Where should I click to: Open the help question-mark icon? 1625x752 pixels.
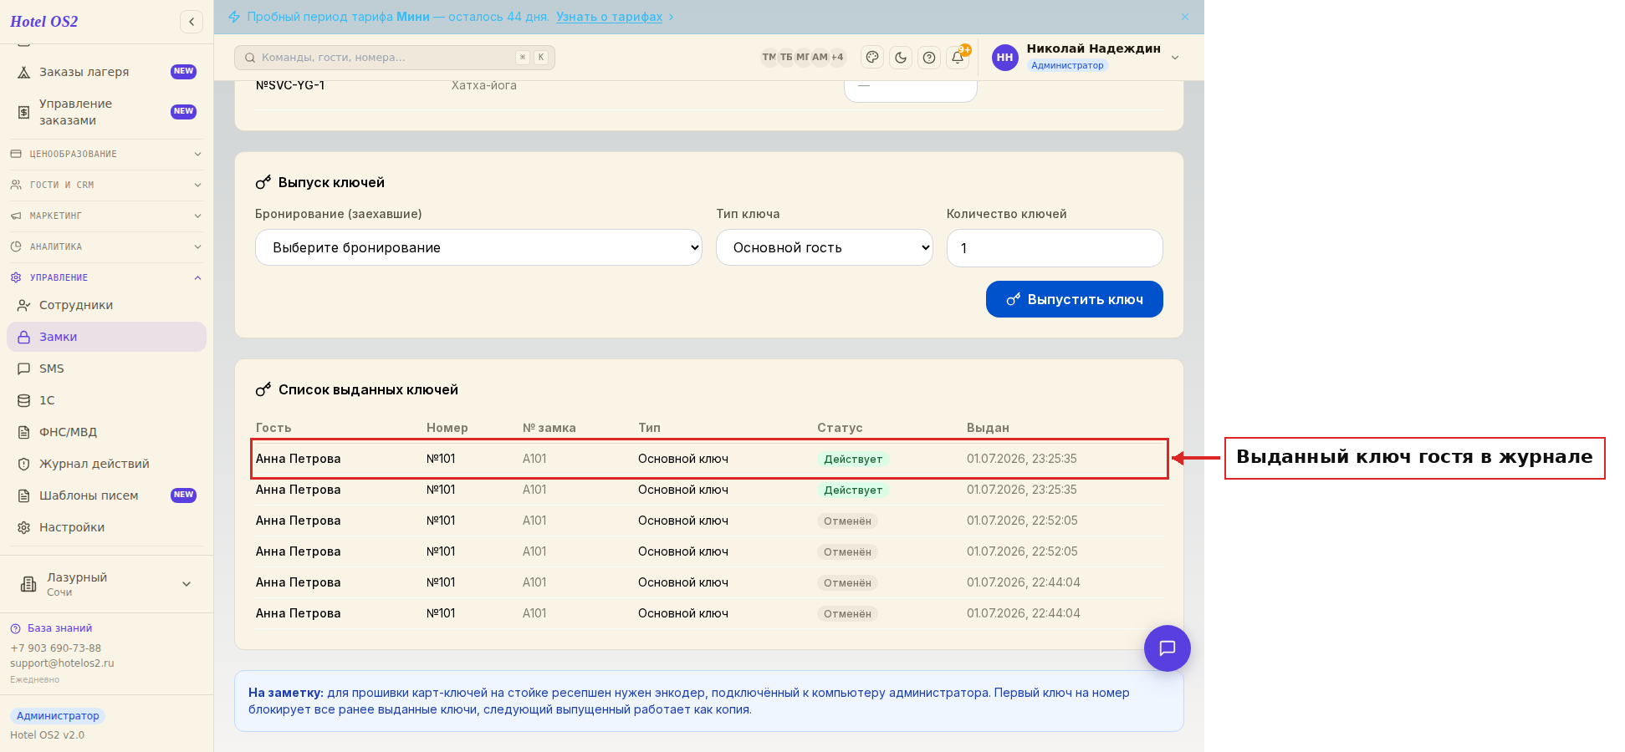click(929, 58)
